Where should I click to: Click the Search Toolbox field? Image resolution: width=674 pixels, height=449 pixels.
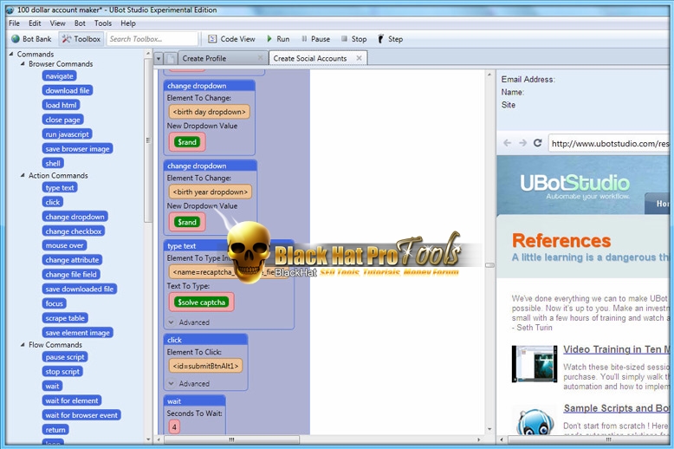pyautogui.click(x=152, y=39)
